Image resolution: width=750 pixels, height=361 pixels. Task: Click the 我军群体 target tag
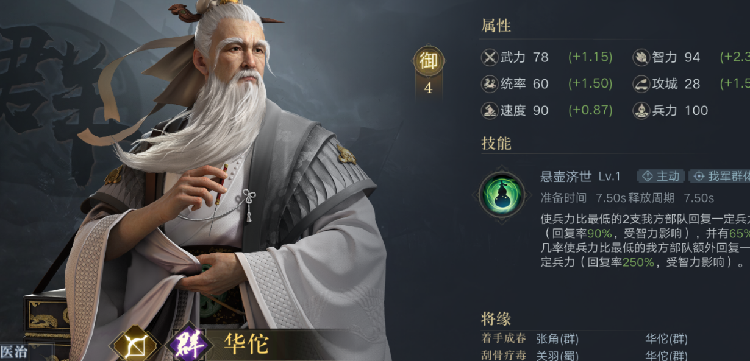(720, 176)
